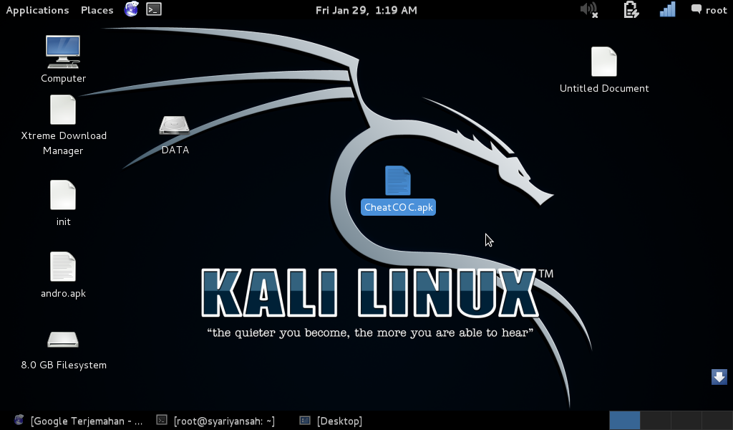
Task: Open the Computer icon on the desktop
Action: tap(63, 52)
